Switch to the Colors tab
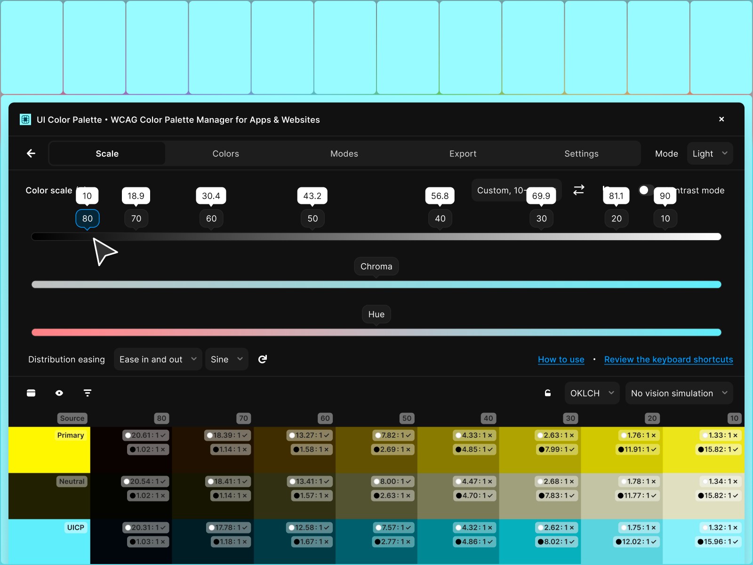753x565 pixels. pos(226,153)
